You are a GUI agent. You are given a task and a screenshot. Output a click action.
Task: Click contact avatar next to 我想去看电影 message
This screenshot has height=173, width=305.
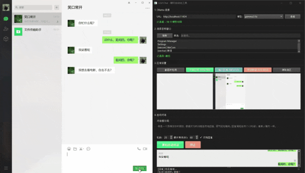(x=71, y=70)
